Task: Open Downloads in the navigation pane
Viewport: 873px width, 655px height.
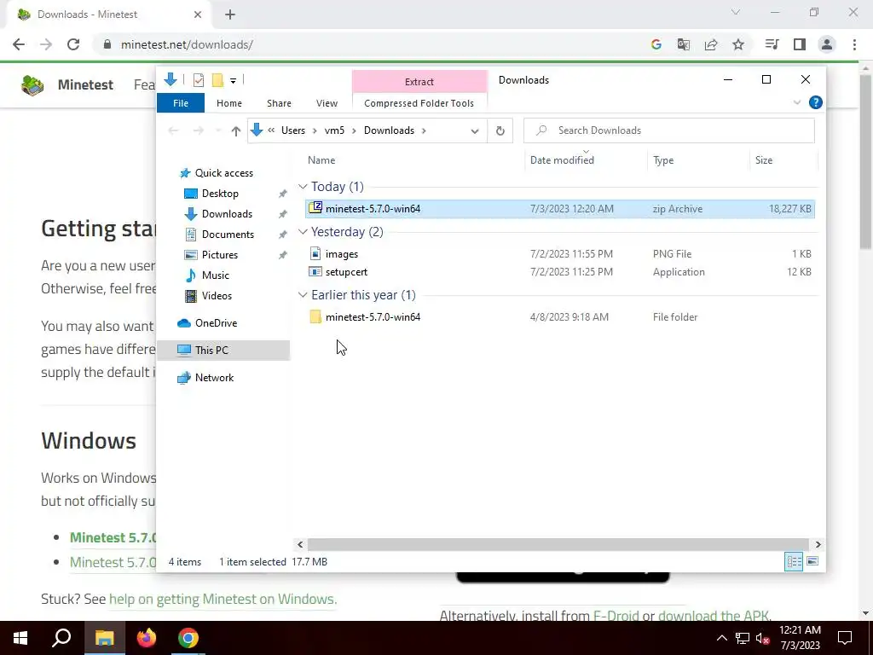Action: [227, 214]
